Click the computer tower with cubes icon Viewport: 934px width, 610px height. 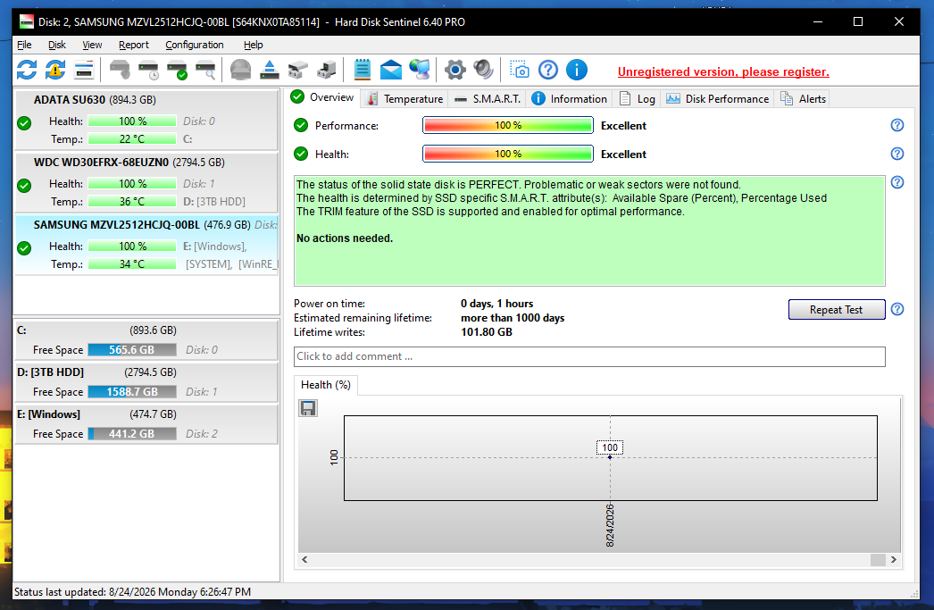click(327, 71)
